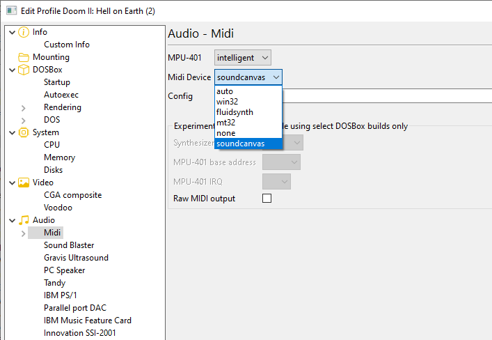The image size is (492, 340).
Task: Expand the DOS tree node arrow
Action: pos(24,120)
